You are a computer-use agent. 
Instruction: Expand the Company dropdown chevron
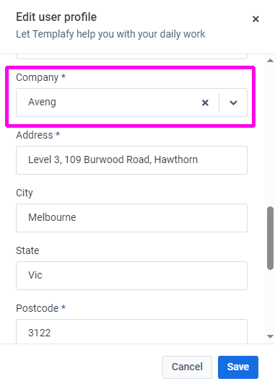click(233, 102)
